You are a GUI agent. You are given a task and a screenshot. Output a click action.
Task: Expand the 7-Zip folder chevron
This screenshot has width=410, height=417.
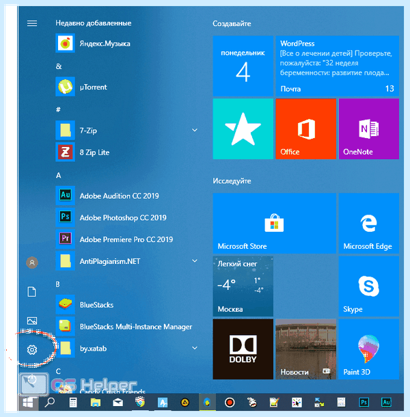[195, 131]
